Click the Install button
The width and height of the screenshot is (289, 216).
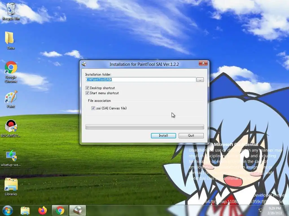pyautogui.click(x=163, y=136)
